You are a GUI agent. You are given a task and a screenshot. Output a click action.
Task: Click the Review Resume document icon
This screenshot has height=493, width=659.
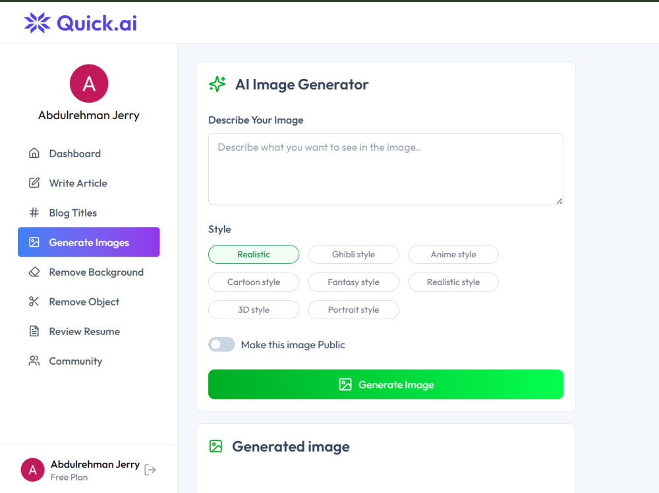[34, 331]
